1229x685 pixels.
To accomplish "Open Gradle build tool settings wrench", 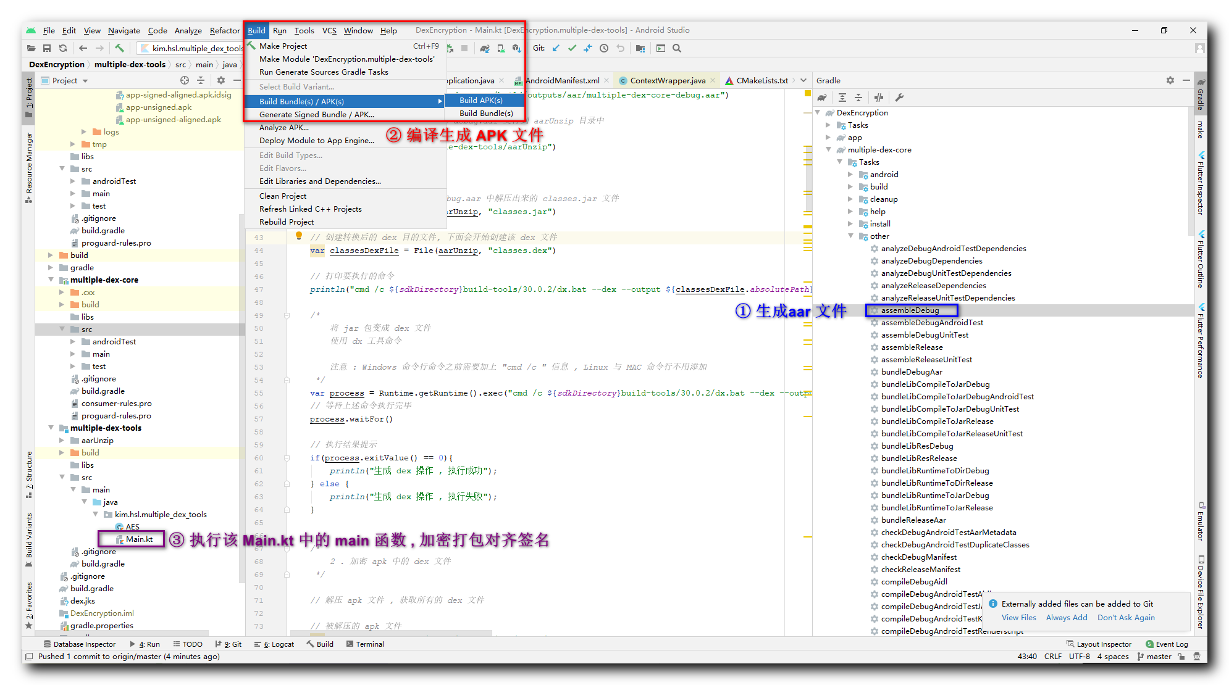I will (x=899, y=98).
